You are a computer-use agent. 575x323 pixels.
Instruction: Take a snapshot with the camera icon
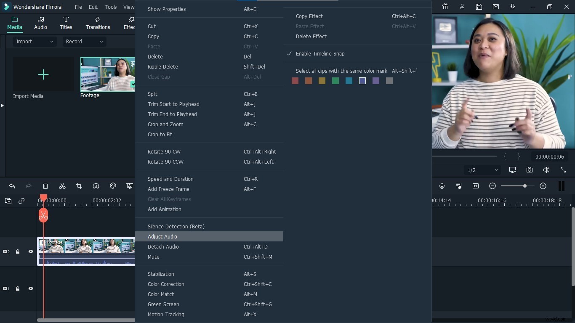530,170
